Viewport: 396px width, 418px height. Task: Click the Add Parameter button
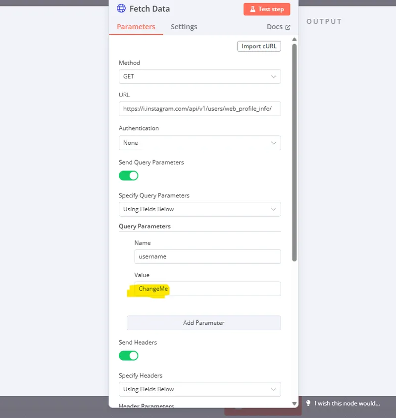203,323
